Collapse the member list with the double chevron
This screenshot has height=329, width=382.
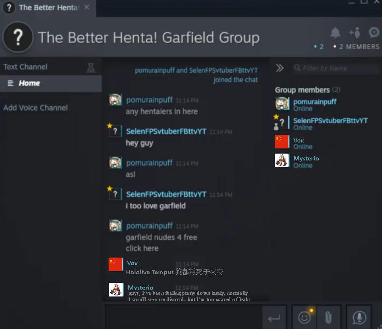point(279,68)
